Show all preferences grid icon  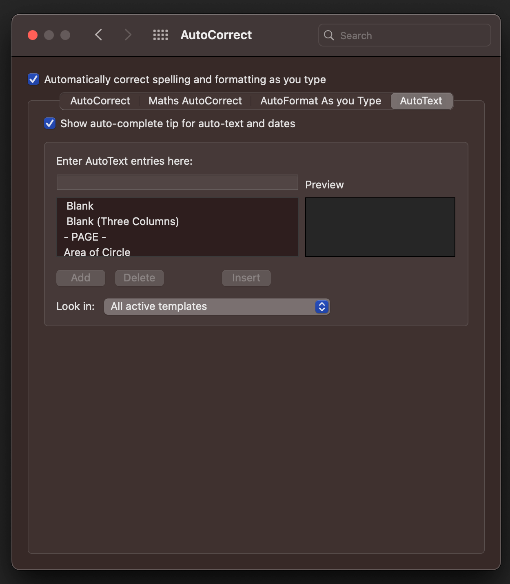[160, 35]
